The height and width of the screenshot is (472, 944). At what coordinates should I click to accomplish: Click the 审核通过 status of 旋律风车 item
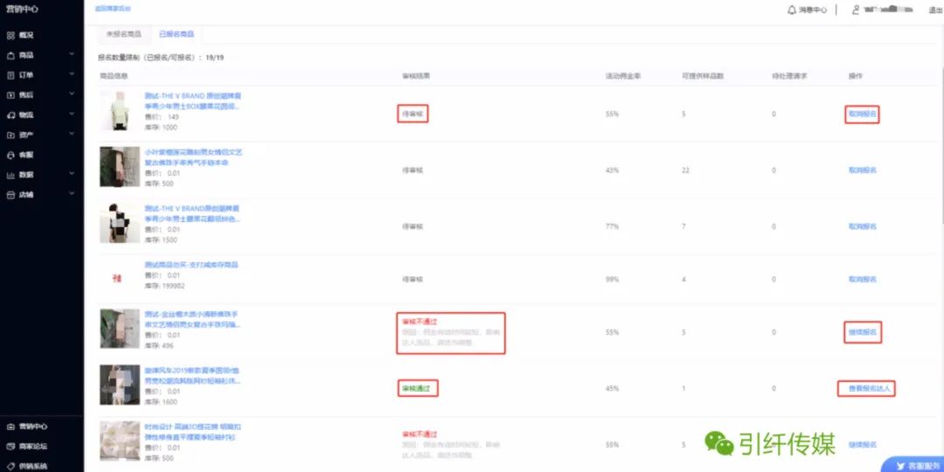pos(417,389)
